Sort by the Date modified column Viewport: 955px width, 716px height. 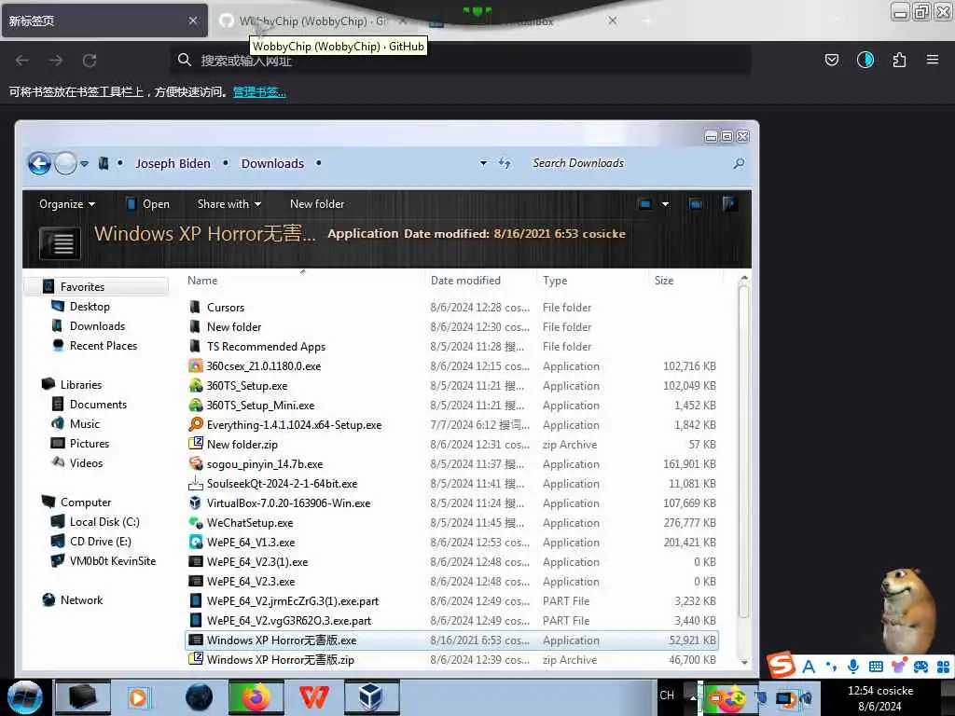[465, 281]
